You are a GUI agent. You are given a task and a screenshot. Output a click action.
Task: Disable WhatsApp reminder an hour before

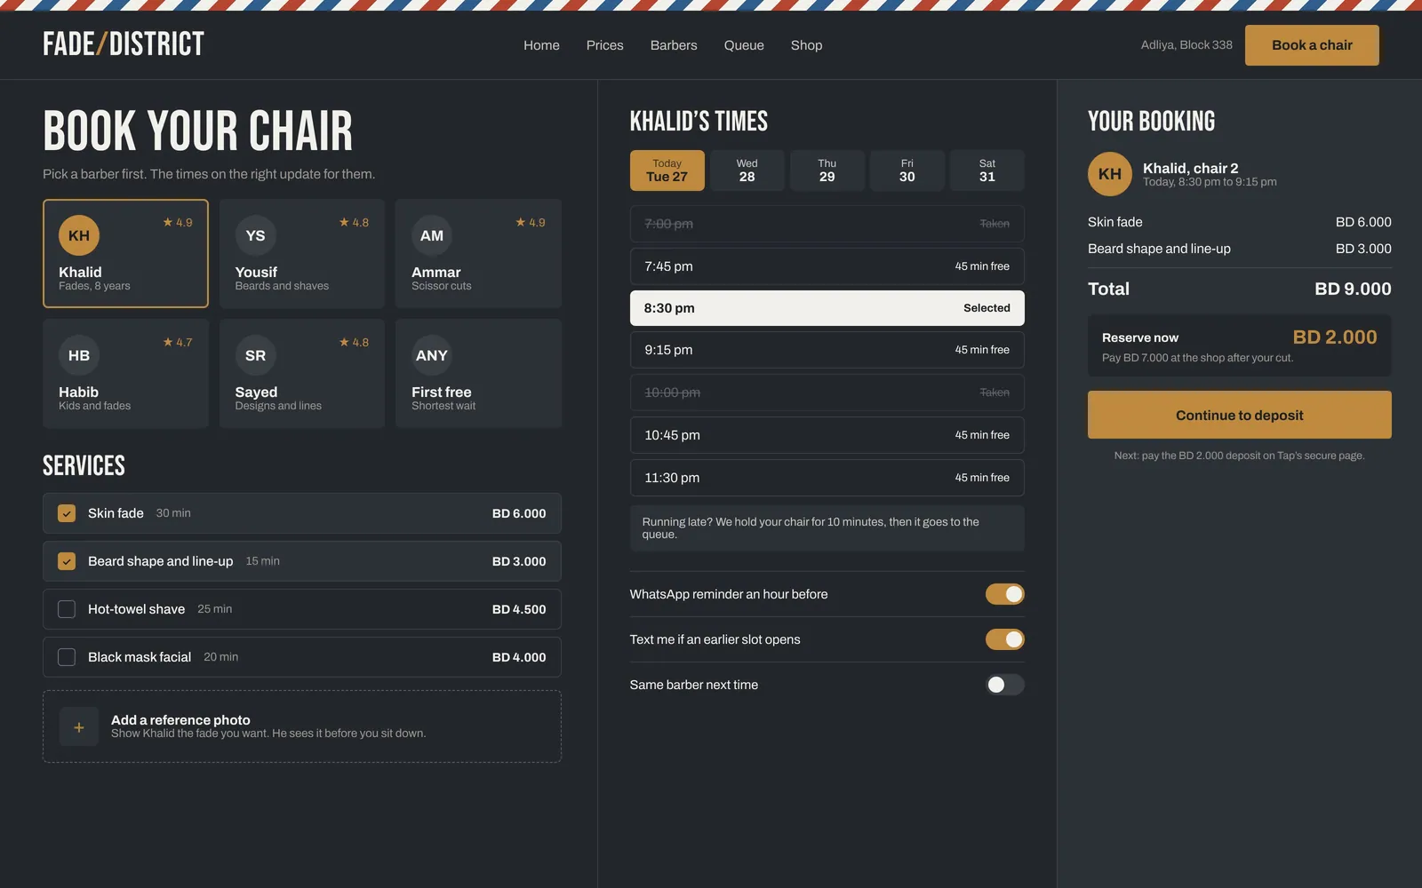coord(1004,594)
